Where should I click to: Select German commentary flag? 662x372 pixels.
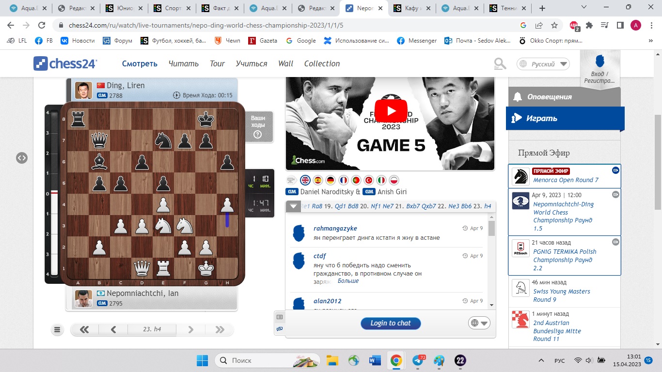click(x=331, y=180)
